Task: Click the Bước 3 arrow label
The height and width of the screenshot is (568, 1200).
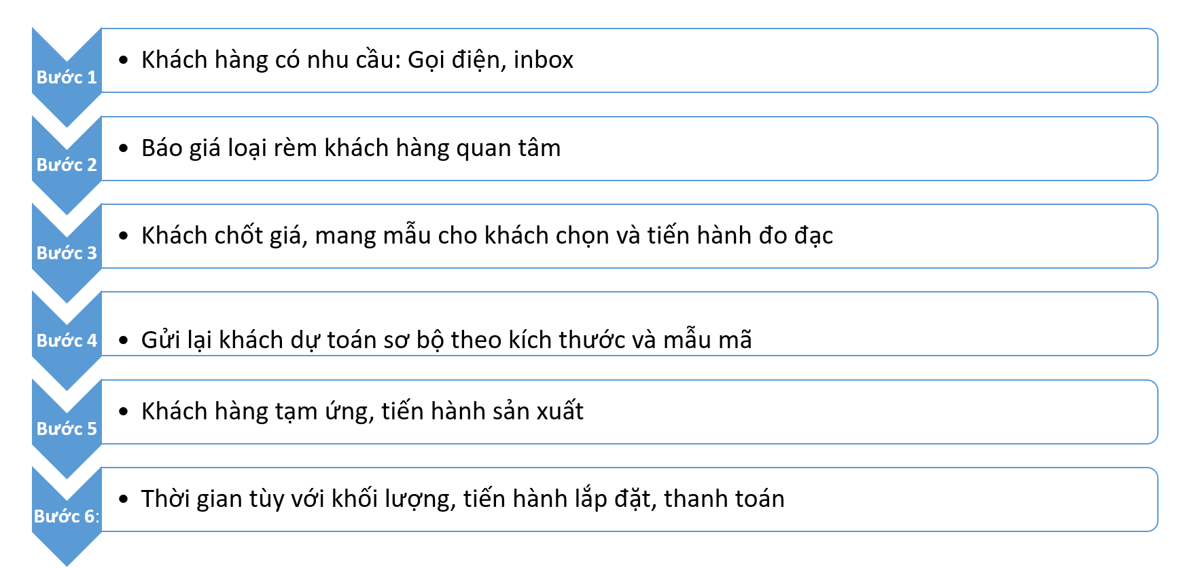Action: click(x=67, y=253)
